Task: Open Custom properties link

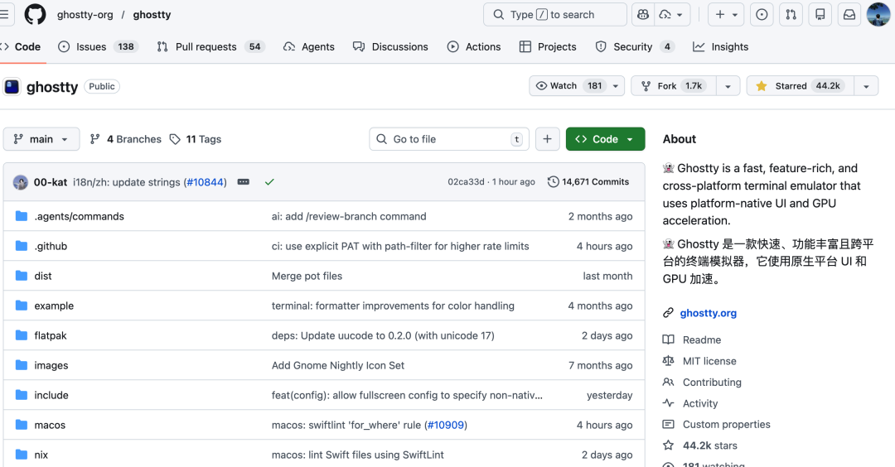Action: 726,424
